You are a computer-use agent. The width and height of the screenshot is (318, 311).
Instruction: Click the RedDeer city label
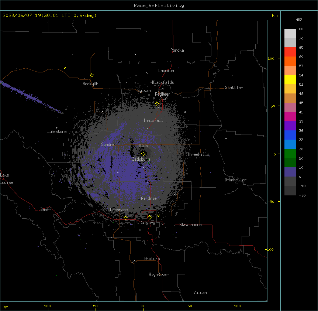pos(162,94)
